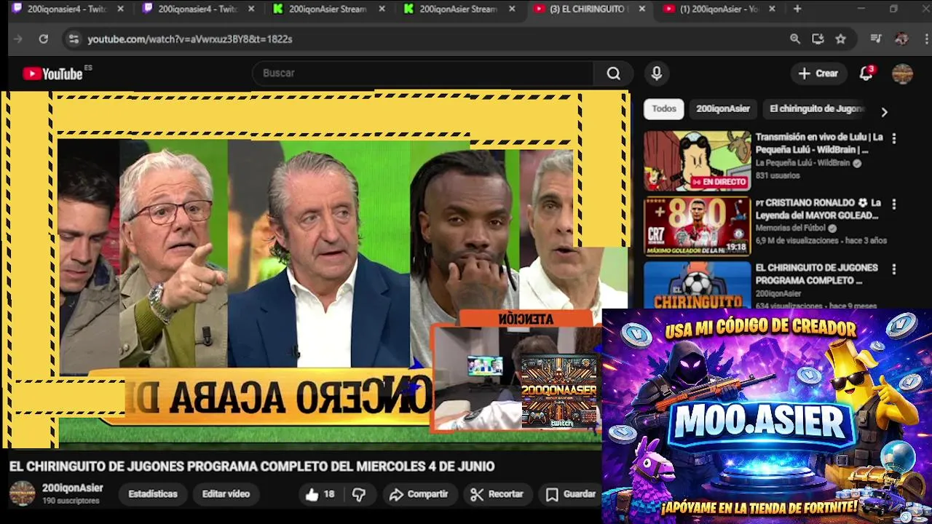Click the install/cast icon next to bookmark star
This screenshot has width=932, height=524.
click(818, 39)
